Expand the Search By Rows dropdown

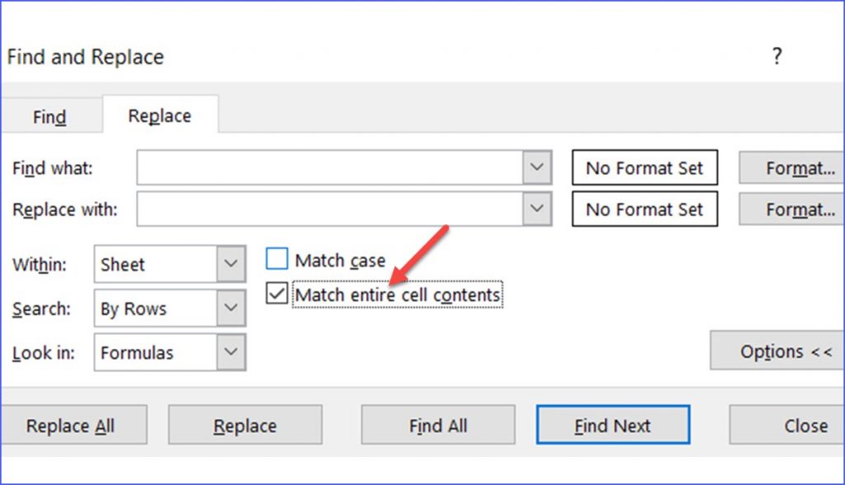230,308
